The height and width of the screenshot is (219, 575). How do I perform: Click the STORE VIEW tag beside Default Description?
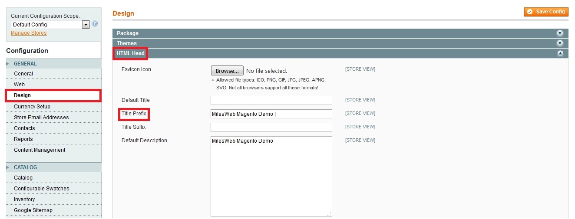pyautogui.click(x=360, y=141)
